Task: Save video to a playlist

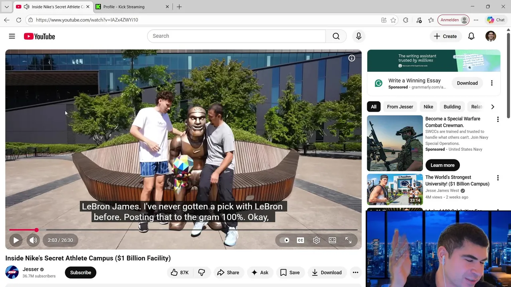Action: [x=290, y=273]
